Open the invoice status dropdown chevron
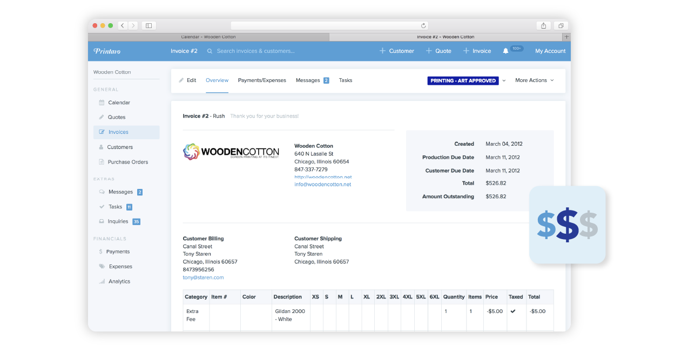675x360 pixels. coord(504,80)
